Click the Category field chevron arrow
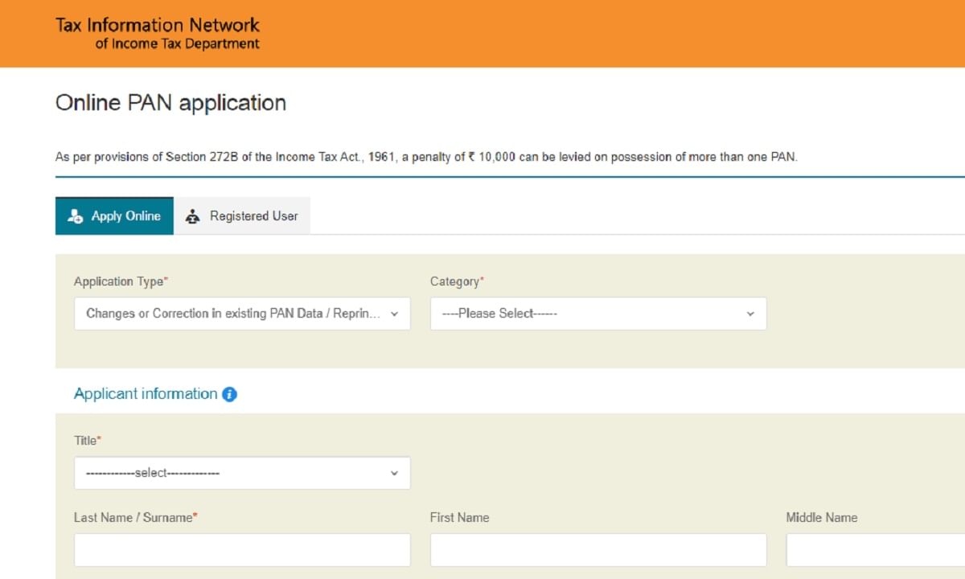This screenshot has height=579, width=965. tap(750, 314)
